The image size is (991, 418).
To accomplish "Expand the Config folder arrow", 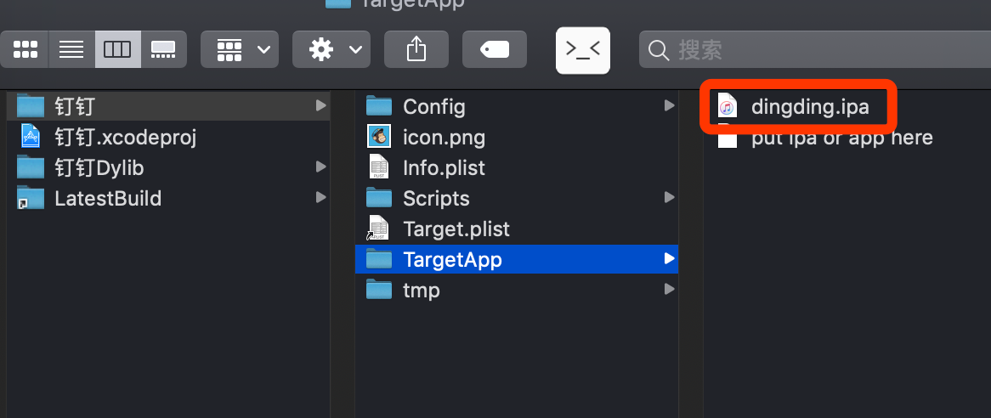I will (x=669, y=105).
